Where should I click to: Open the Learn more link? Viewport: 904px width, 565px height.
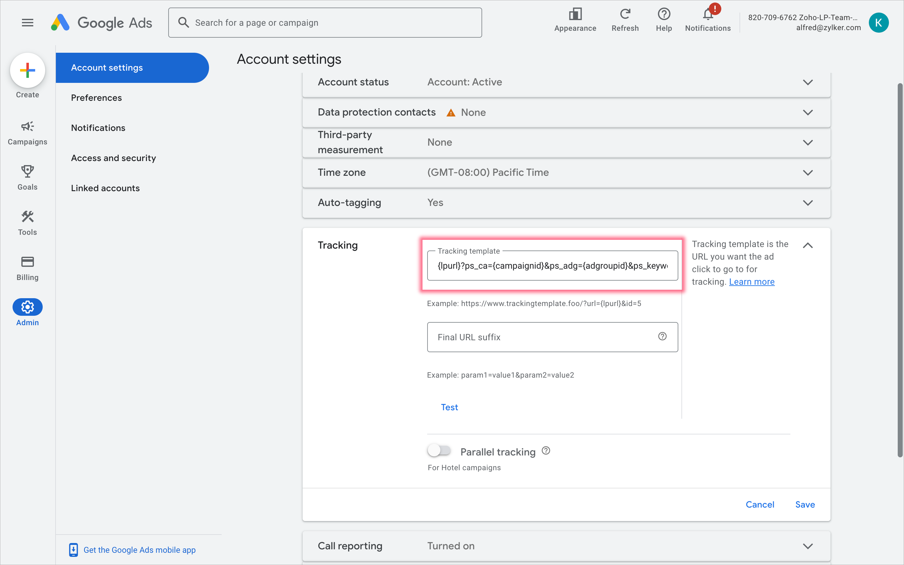point(751,282)
